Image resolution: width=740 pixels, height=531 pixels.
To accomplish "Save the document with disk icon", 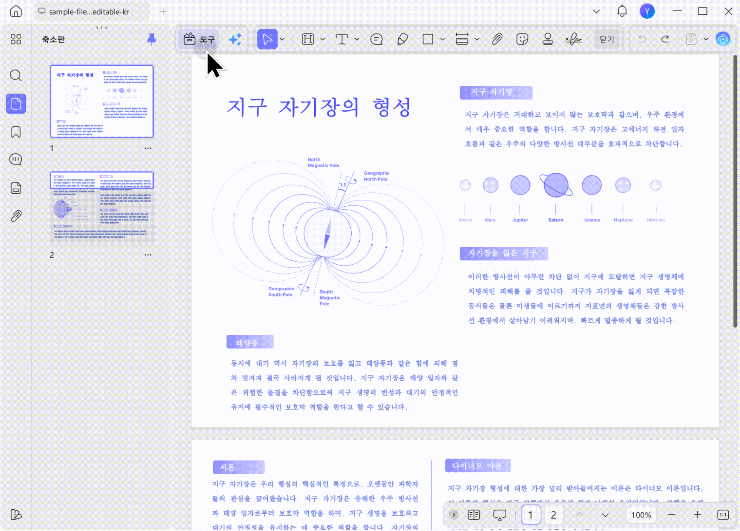I will point(691,40).
